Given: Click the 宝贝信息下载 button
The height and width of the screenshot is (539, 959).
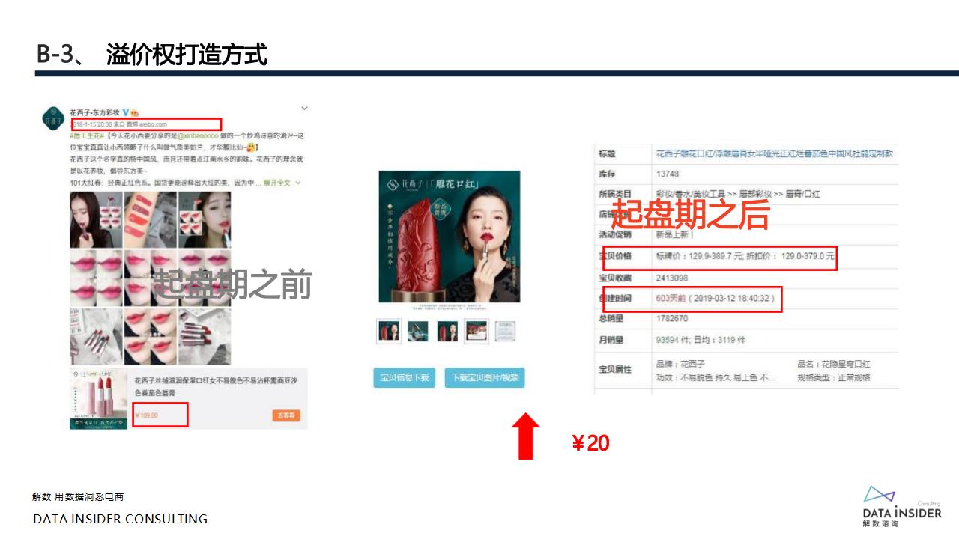Looking at the screenshot, I should pyautogui.click(x=405, y=377).
